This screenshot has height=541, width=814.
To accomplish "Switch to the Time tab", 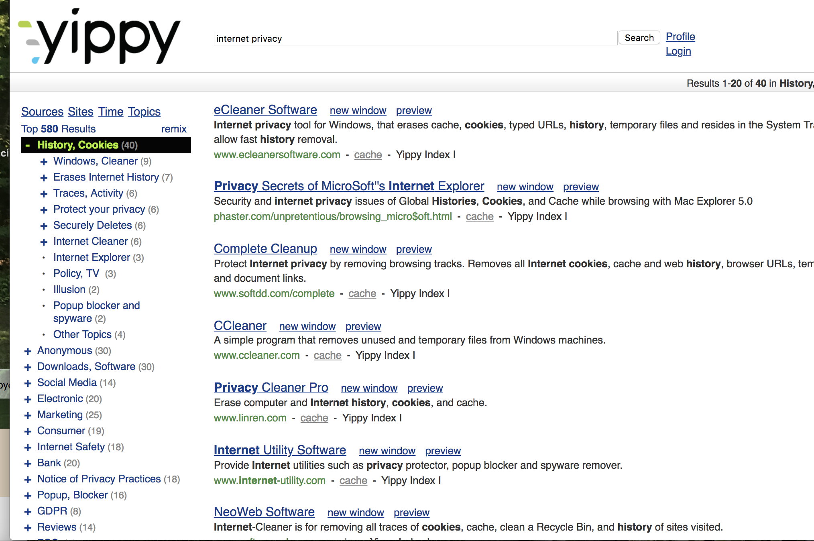I will pyautogui.click(x=111, y=112).
